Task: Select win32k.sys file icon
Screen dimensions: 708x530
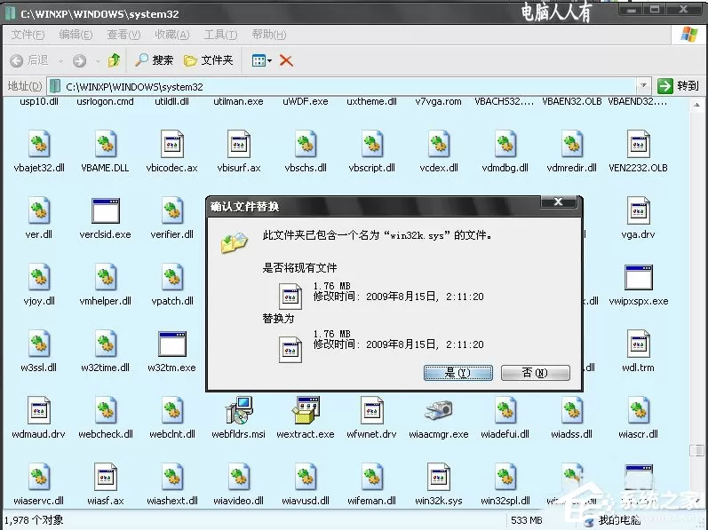Action: coord(439,477)
